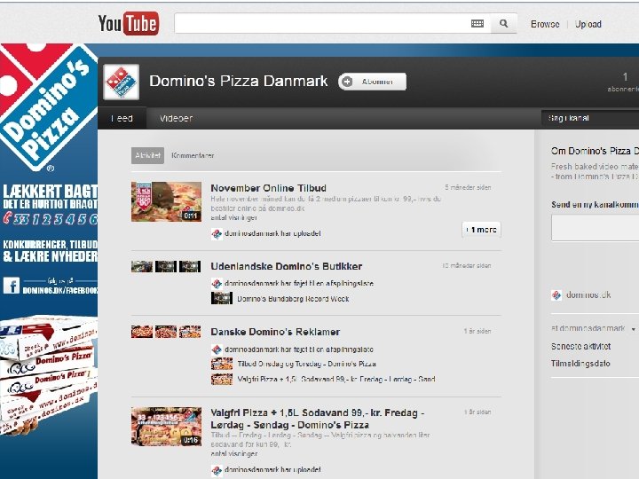Image resolution: width=639 pixels, height=479 pixels.
Task: Click the Søg i kanal search field
Action: [x=590, y=118]
